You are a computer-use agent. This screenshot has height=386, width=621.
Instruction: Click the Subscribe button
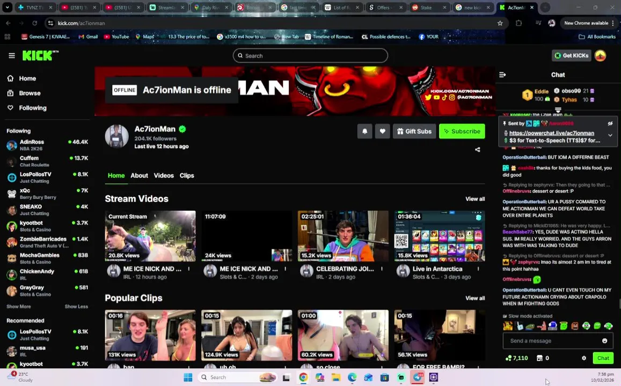coord(462,131)
